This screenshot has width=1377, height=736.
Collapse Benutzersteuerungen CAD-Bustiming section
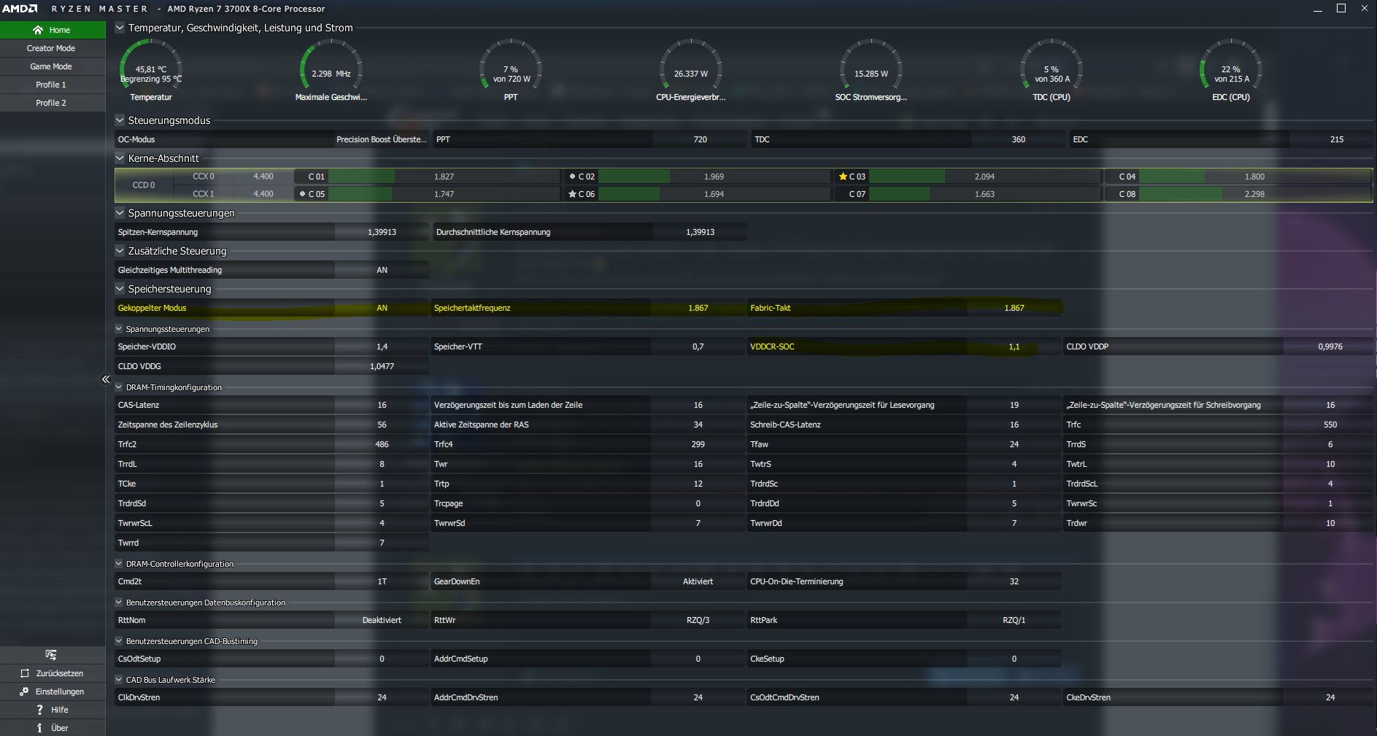click(119, 641)
